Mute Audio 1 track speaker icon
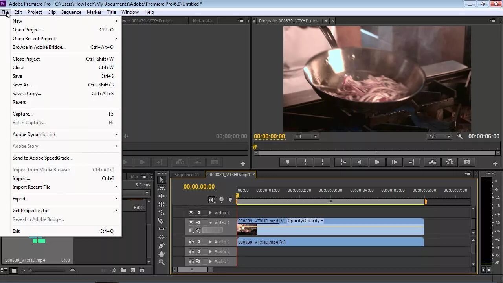The width and height of the screenshot is (503, 283). click(191, 242)
